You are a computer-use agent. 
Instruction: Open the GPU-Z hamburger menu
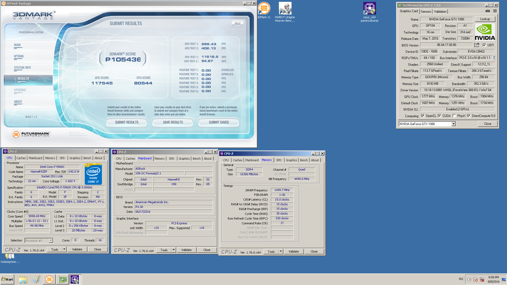click(495, 11)
